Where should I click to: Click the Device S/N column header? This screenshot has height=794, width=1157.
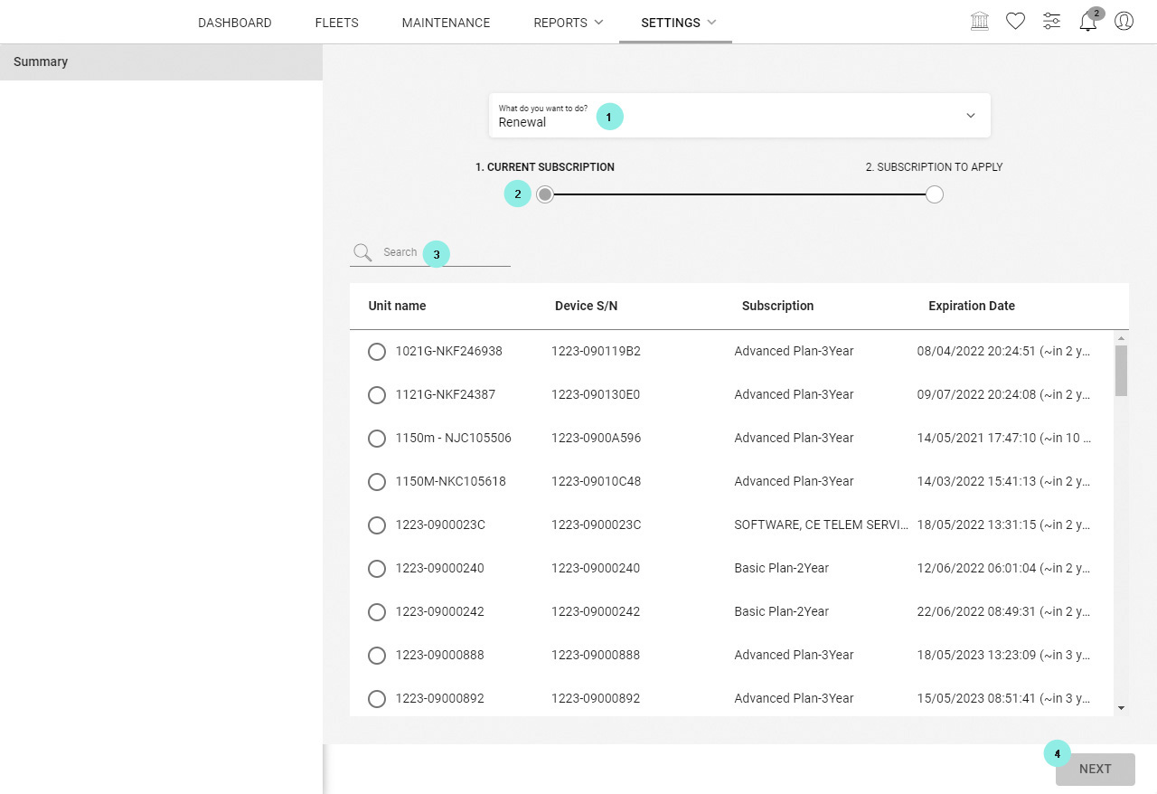click(x=586, y=306)
